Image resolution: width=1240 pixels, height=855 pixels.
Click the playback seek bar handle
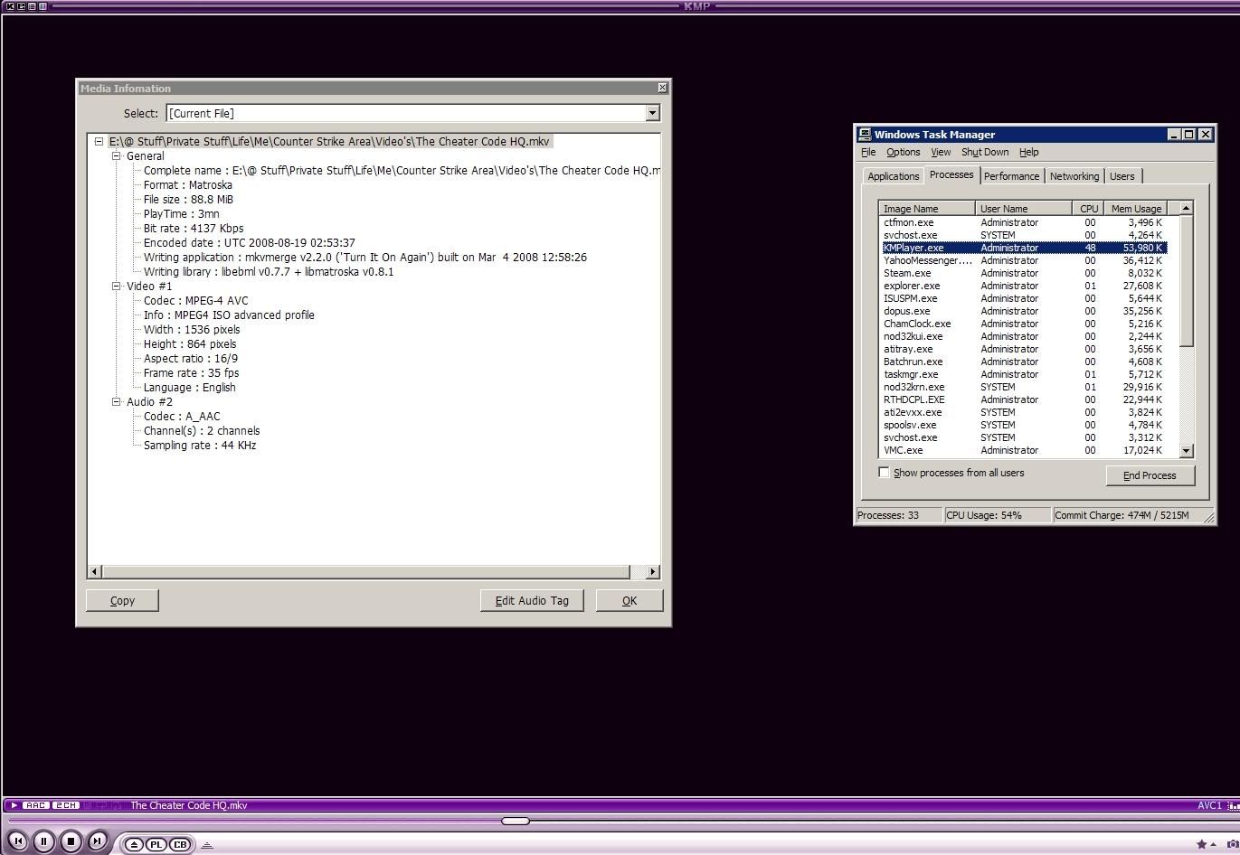click(515, 821)
